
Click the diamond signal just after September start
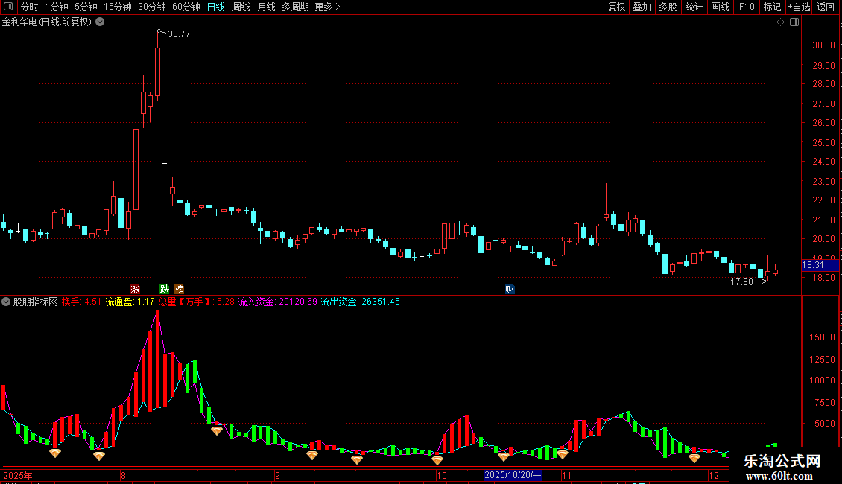(x=312, y=456)
